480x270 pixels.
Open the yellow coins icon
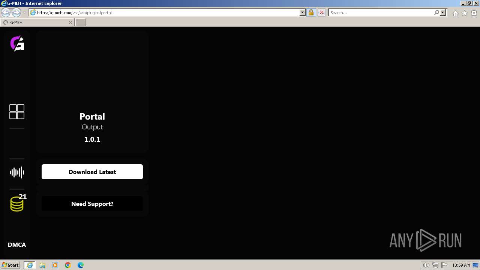[x=17, y=204]
